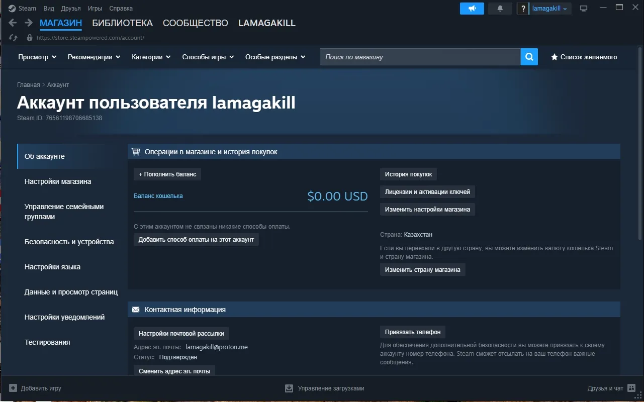Expand the Просмотр store menu
Screen dimensions: 644x402
(x=37, y=57)
